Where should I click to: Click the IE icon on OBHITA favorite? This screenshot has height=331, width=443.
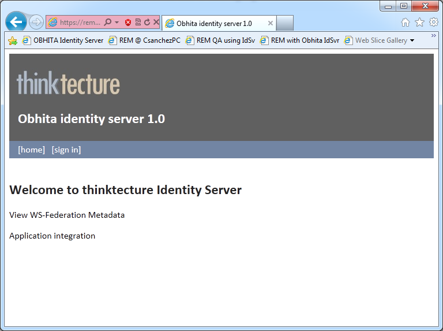point(27,40)
